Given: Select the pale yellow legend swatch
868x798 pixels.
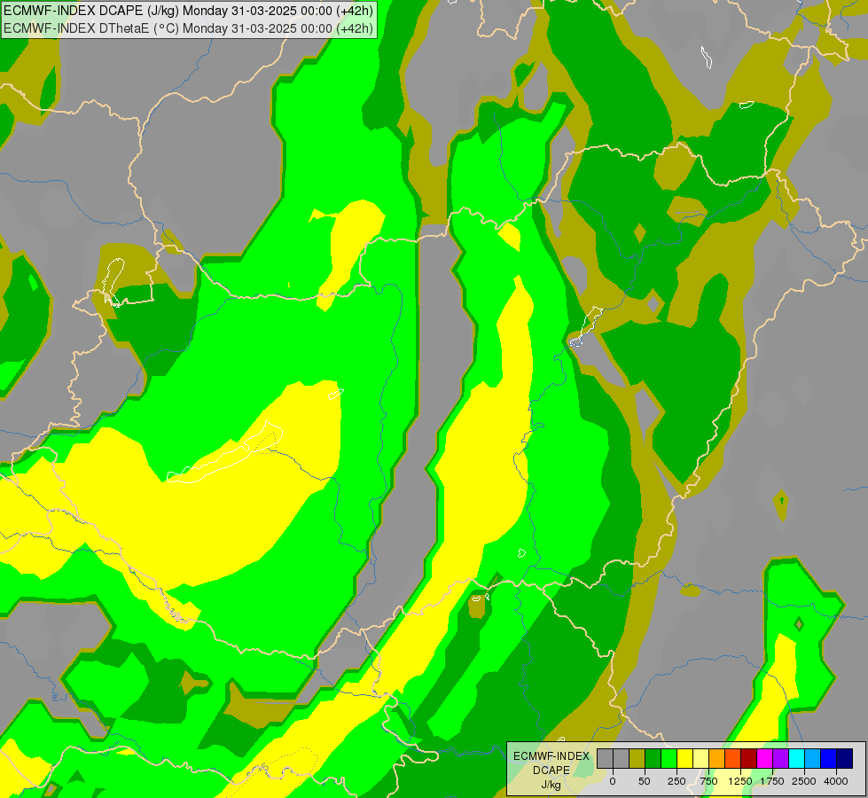Looking at the screenshot, I should click(x=700, y=759).
